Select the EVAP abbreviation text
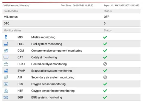143x107 pixels. pyautogui.click(x=21, y=71)
